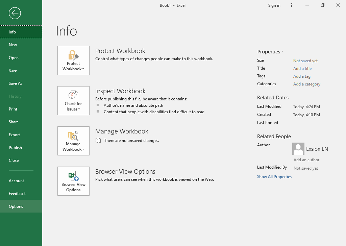
Task: Open the Feedback page
Action: point(21,194)
